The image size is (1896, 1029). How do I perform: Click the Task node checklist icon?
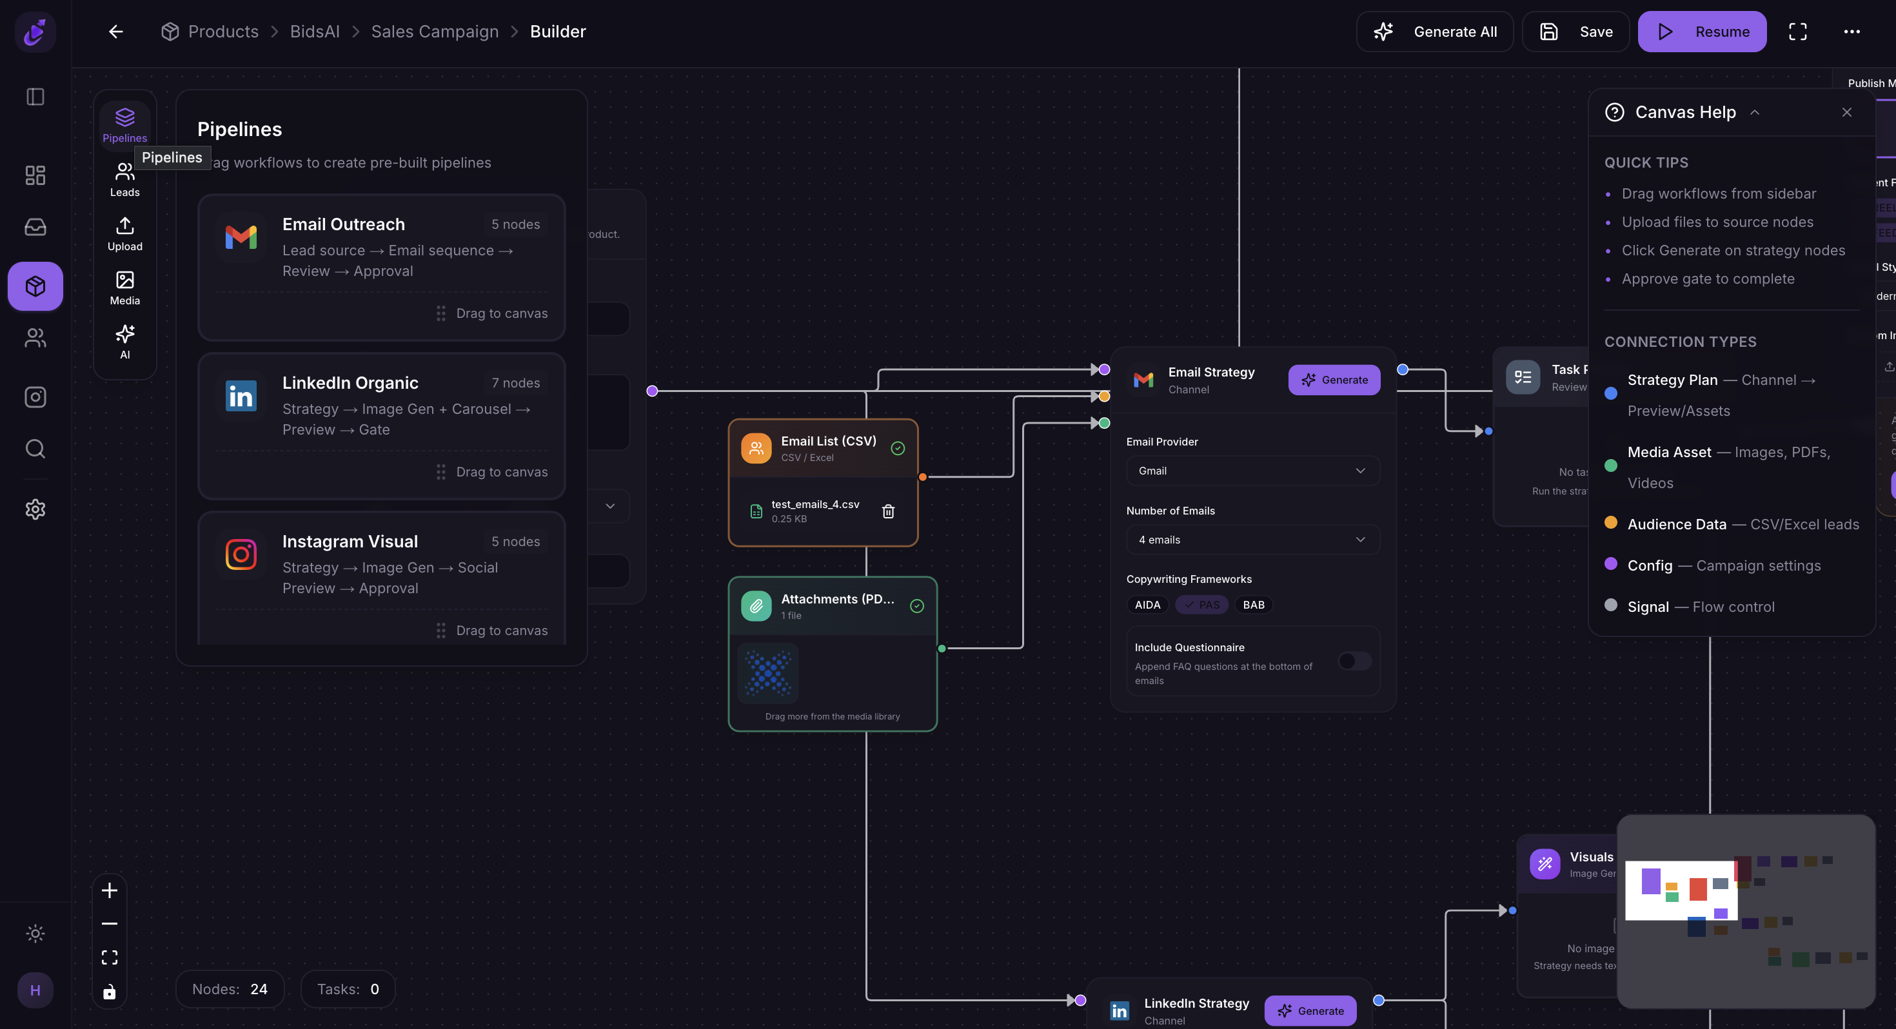click(x=1523, y=378)
